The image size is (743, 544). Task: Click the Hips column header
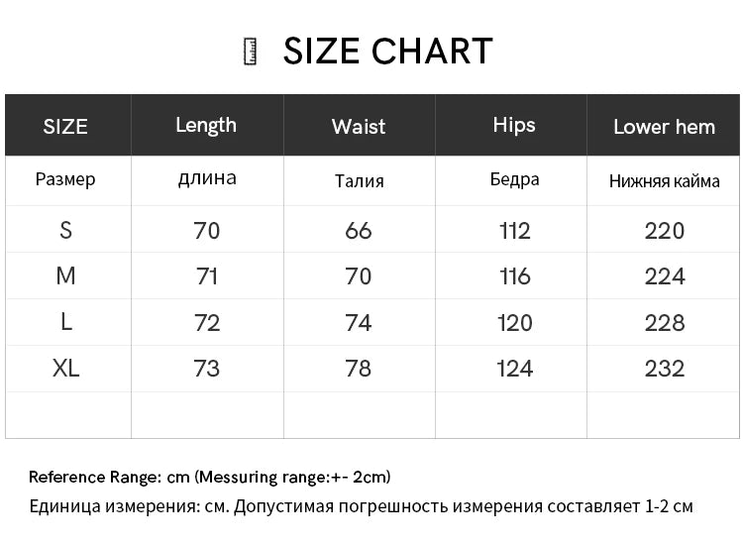point(514,125)
